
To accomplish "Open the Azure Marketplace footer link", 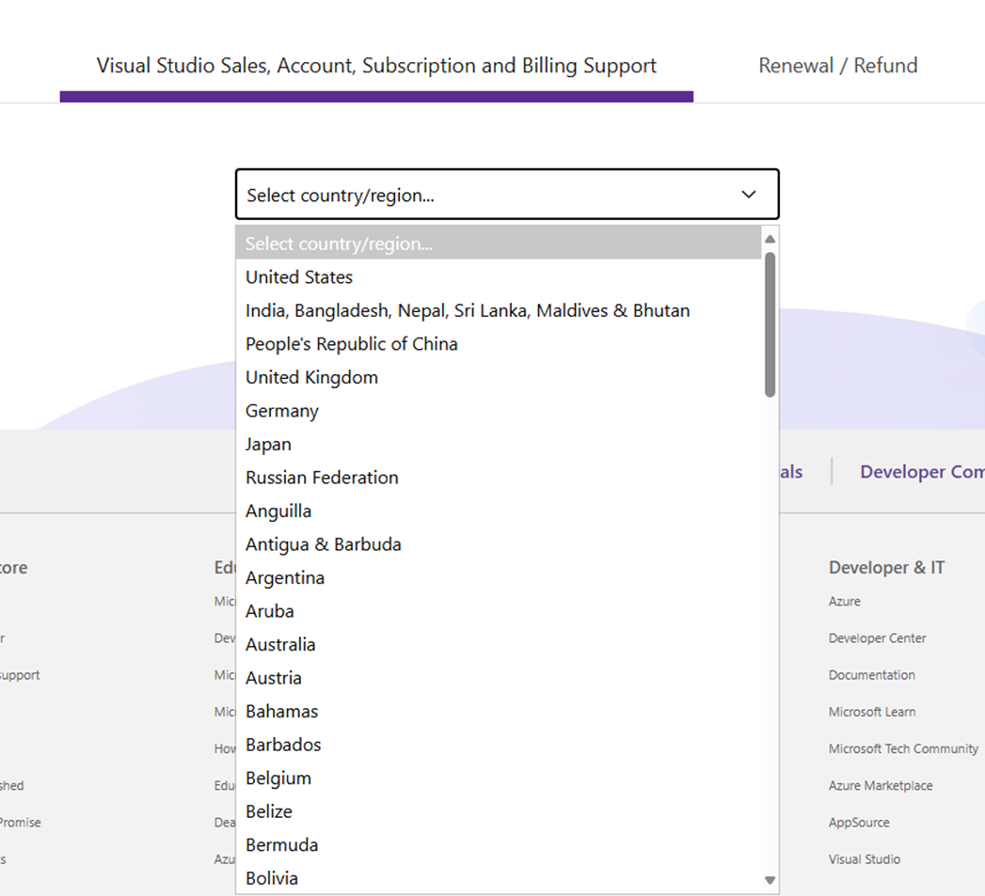I will pyautogui.click(x=880, y=785).
